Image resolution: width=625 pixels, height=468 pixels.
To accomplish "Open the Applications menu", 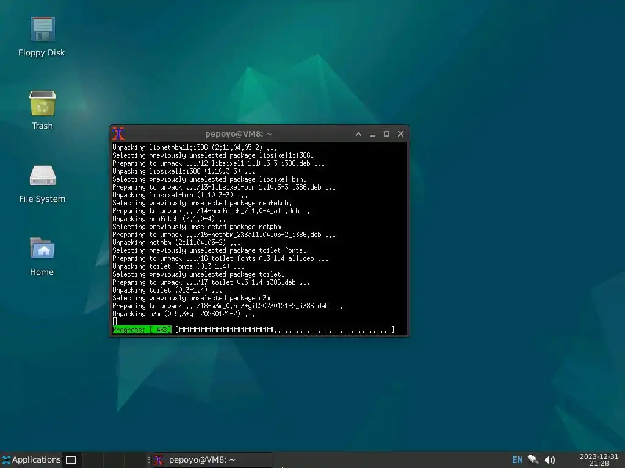I will [x=32, y=459].
